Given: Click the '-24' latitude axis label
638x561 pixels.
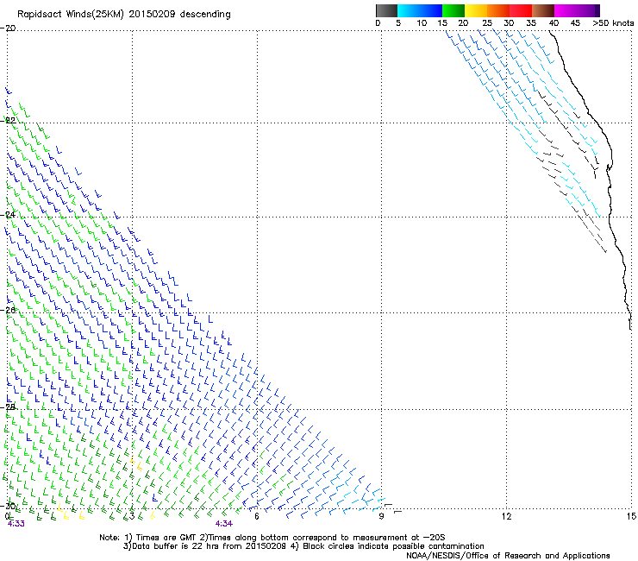Looking at the screenshot, I should (x=8, y=215).
